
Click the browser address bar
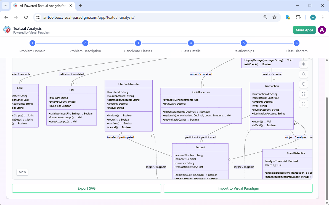[149, 17]
